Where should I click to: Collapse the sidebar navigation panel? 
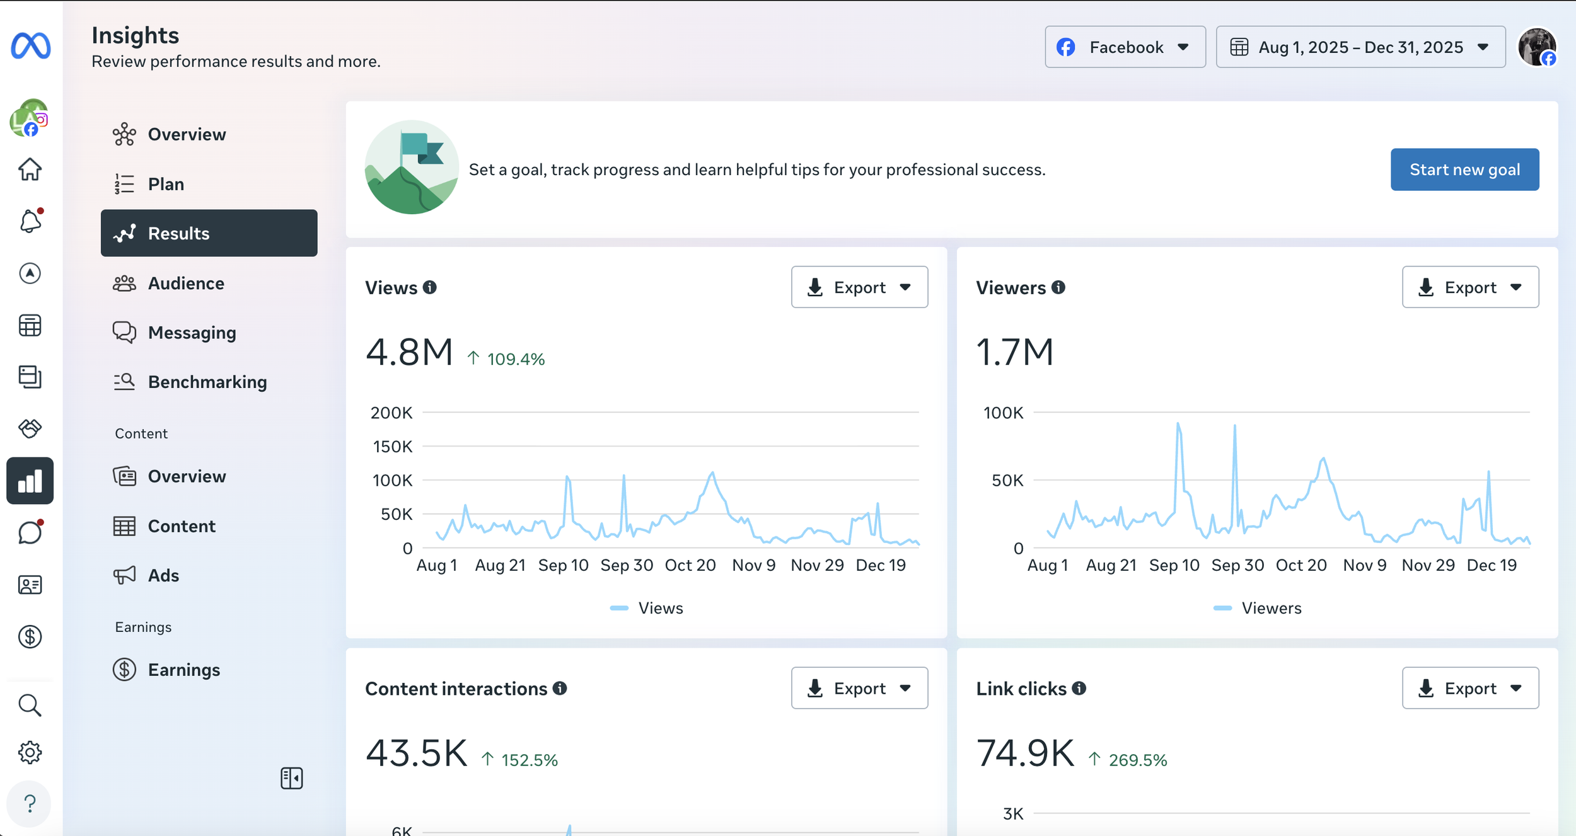click(x=291, y=778)
